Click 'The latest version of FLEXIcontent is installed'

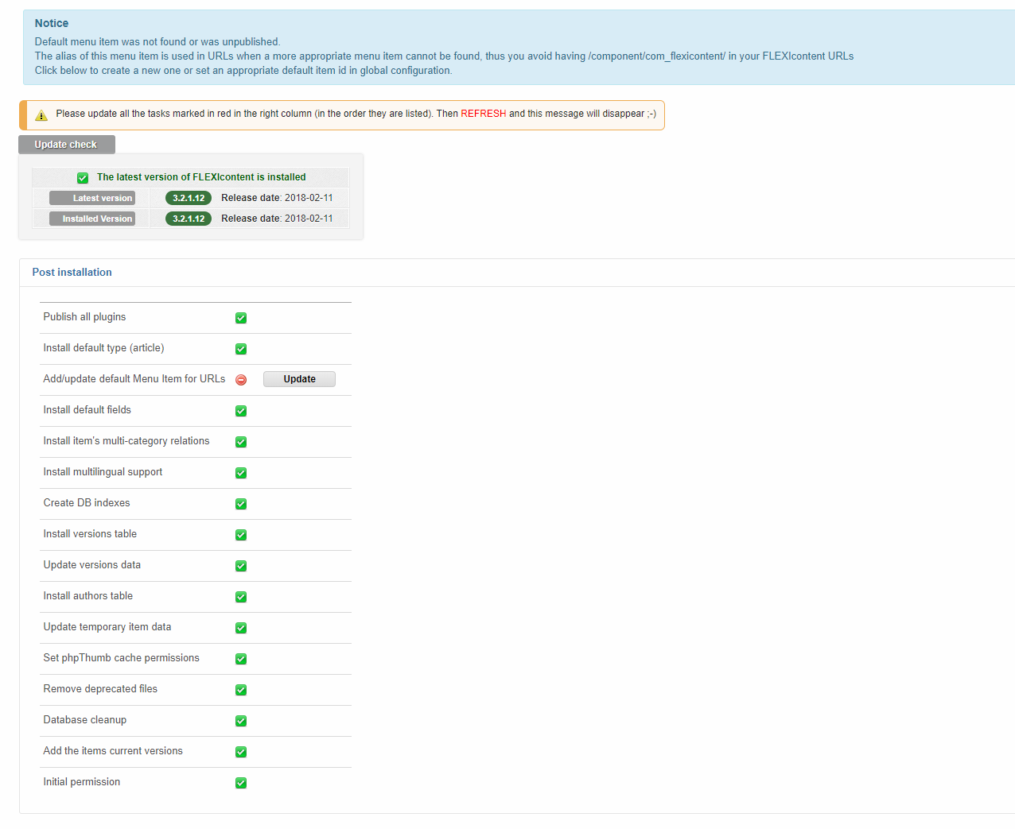(201, 177)
